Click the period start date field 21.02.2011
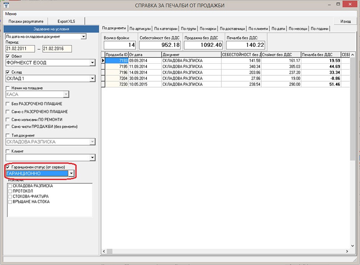 pyautogui.click(x=20, y=49)
